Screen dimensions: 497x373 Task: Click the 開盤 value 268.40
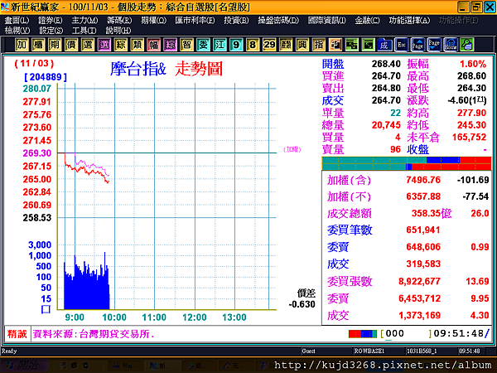coord(386,64)
